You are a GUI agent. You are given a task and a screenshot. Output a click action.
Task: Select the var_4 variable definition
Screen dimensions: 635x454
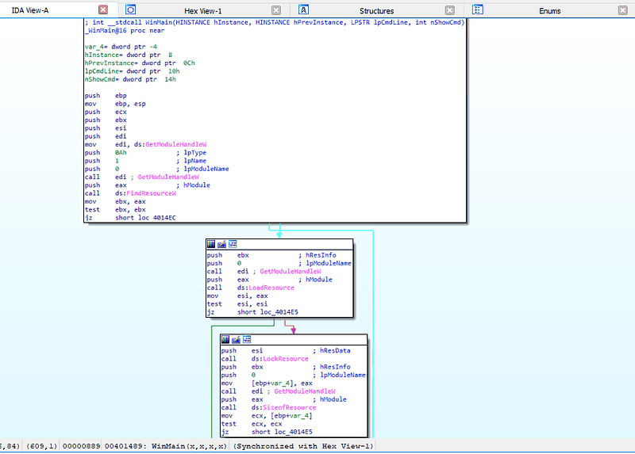121,47
